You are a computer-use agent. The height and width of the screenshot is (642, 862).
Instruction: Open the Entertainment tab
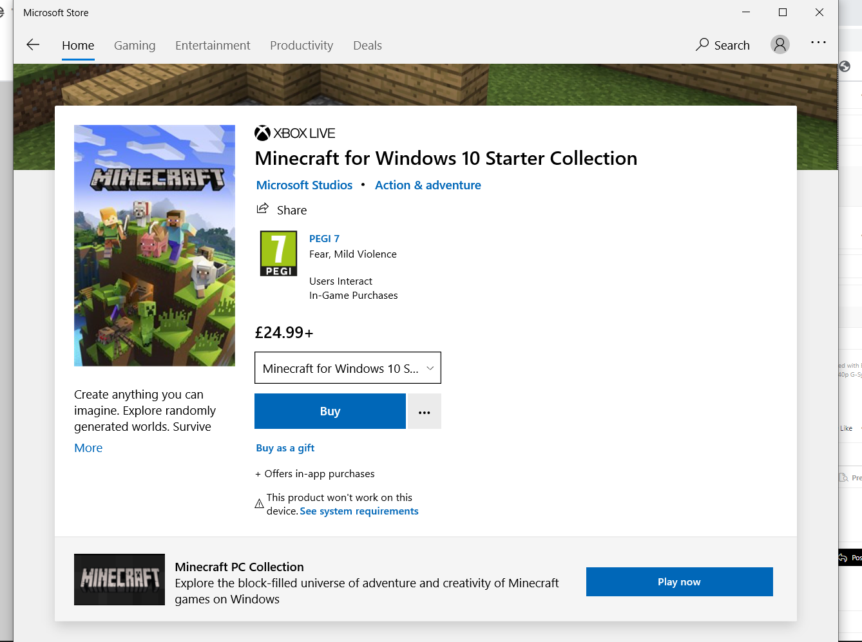tap(213, 46)
